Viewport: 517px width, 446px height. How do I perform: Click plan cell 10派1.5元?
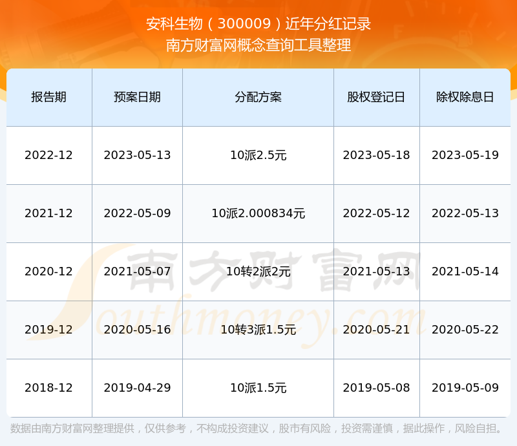click(x=258, y=388)
